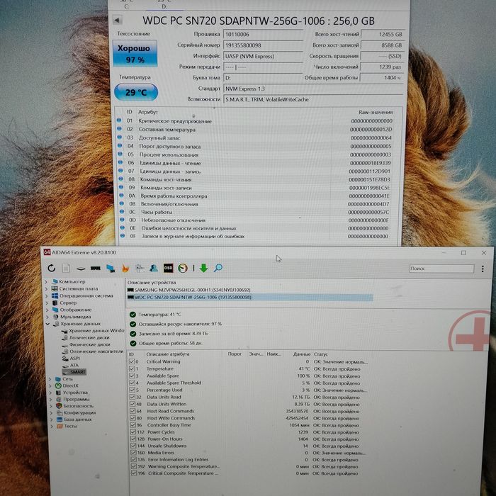Toggle the Percentage Used checkbox
Viewport: 496px width, 496px height.
tap(133, 390)
